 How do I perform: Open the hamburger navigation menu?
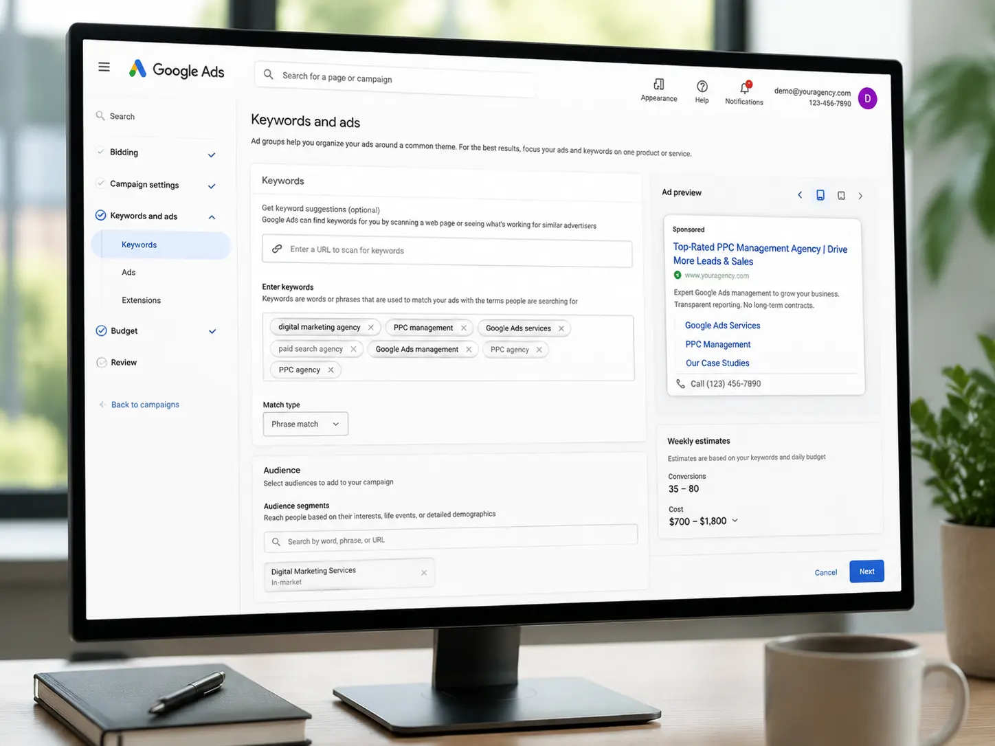[104, 67]
